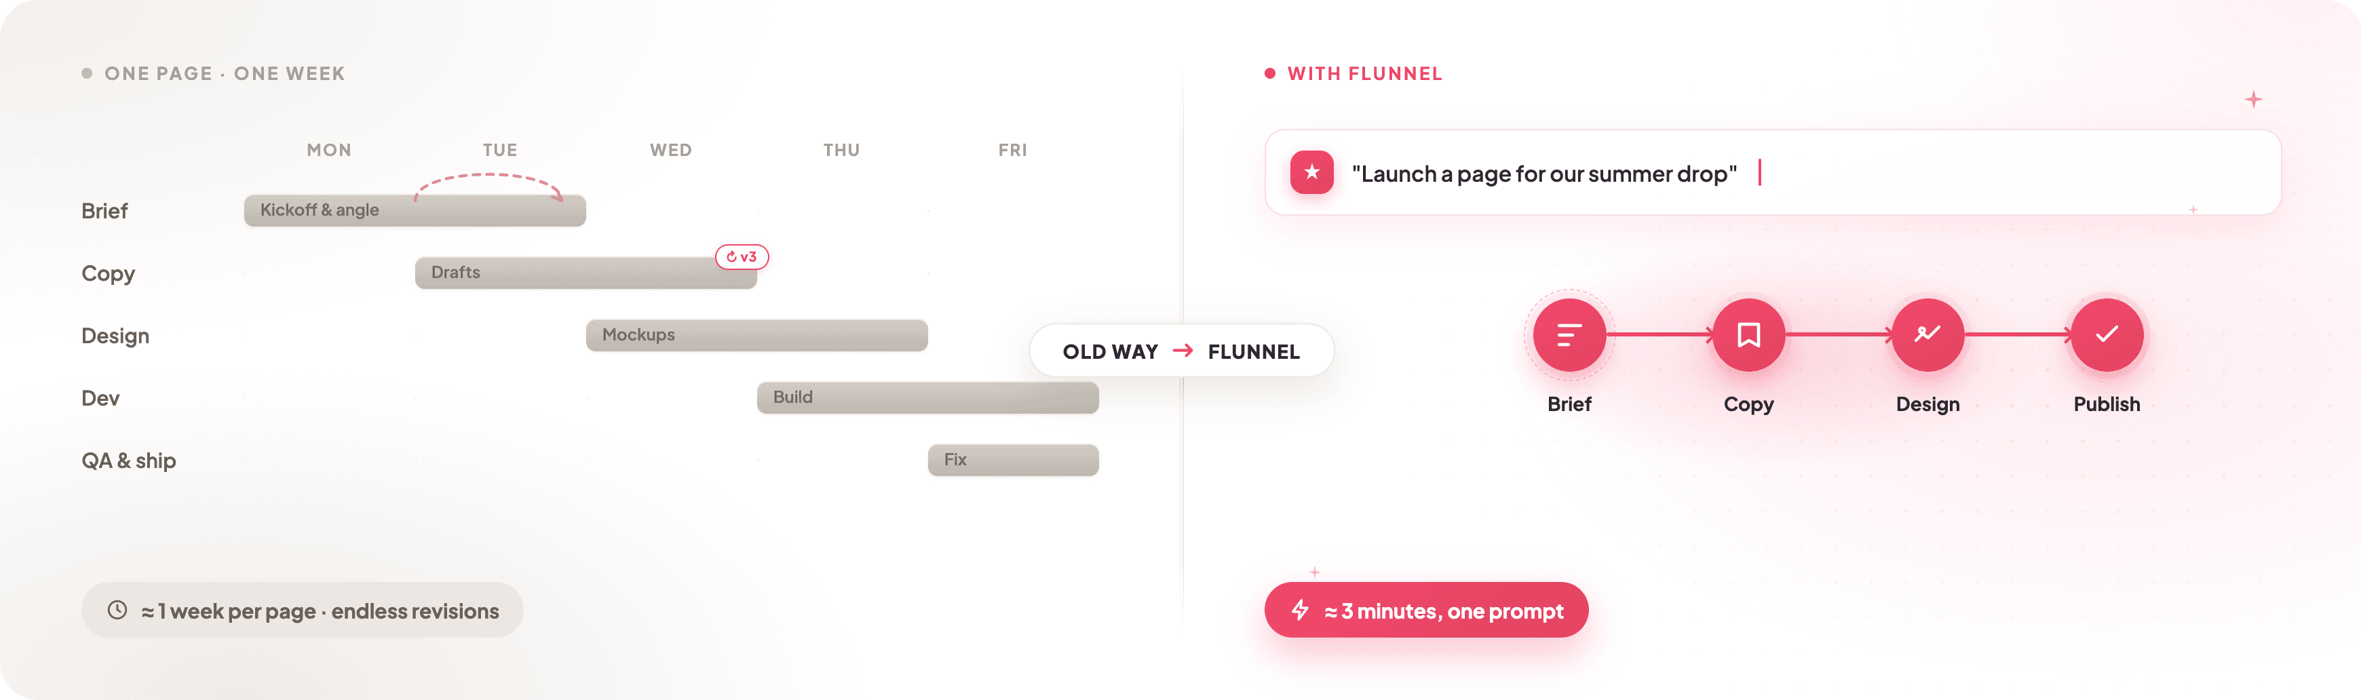Select the Mockups timeline bar
The height and width of the screenshot is (700, 2361).
[757, 335]
